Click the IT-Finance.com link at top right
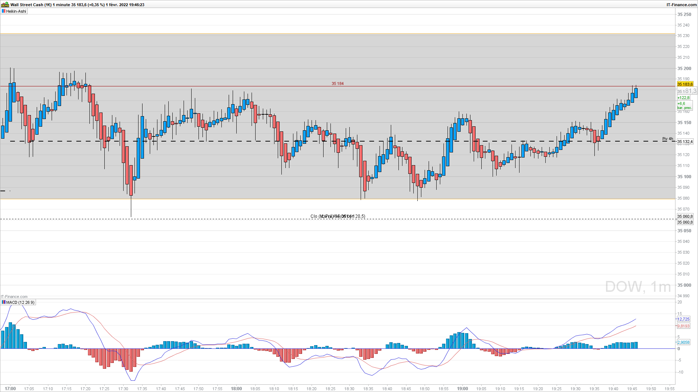698x392 pixels. coord(681,5)
